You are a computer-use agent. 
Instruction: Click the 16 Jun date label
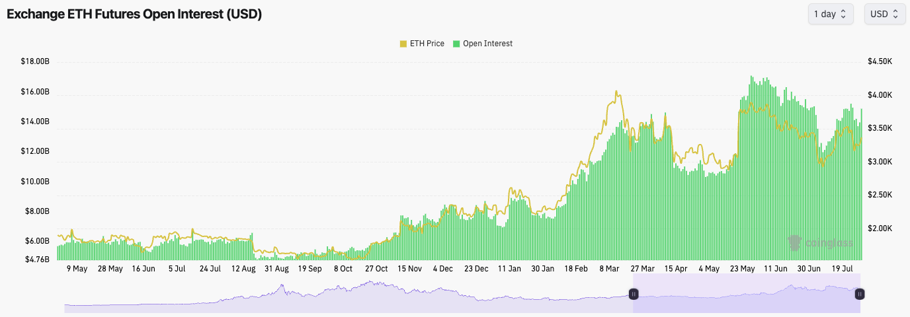click(144, 269)
